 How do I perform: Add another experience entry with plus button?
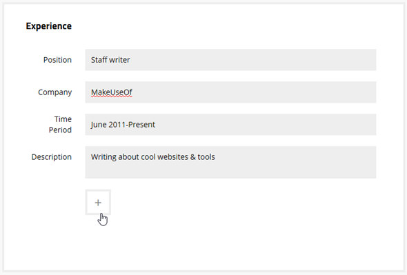(x=98, y=203)
